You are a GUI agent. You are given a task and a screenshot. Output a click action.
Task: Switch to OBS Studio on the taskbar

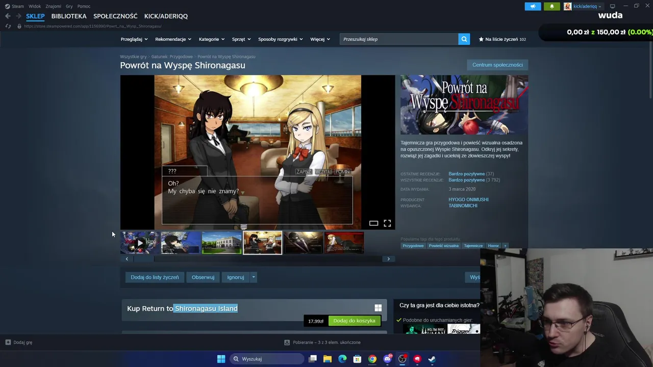click(402, 359)
